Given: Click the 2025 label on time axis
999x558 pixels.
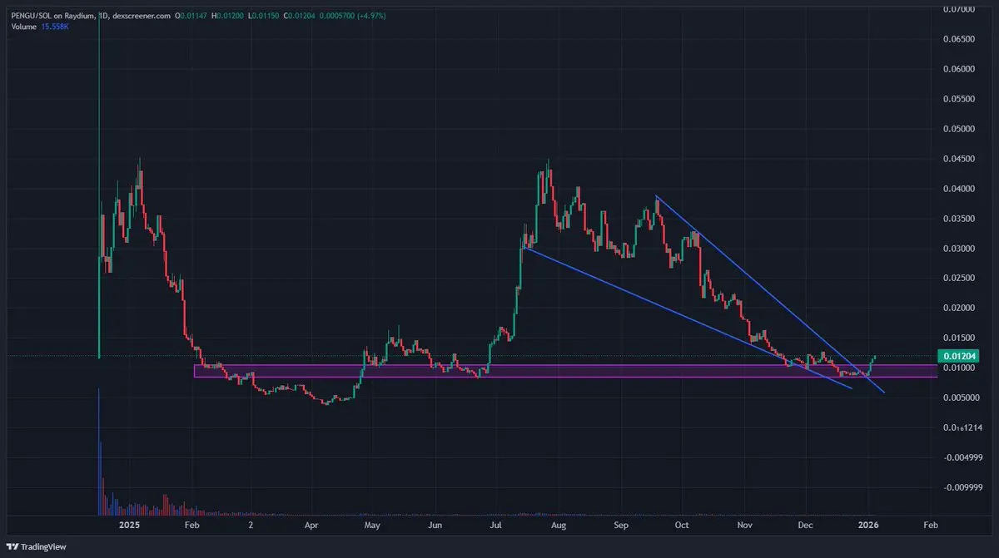Looking at the screenshot, I should (x=130, y=526).
